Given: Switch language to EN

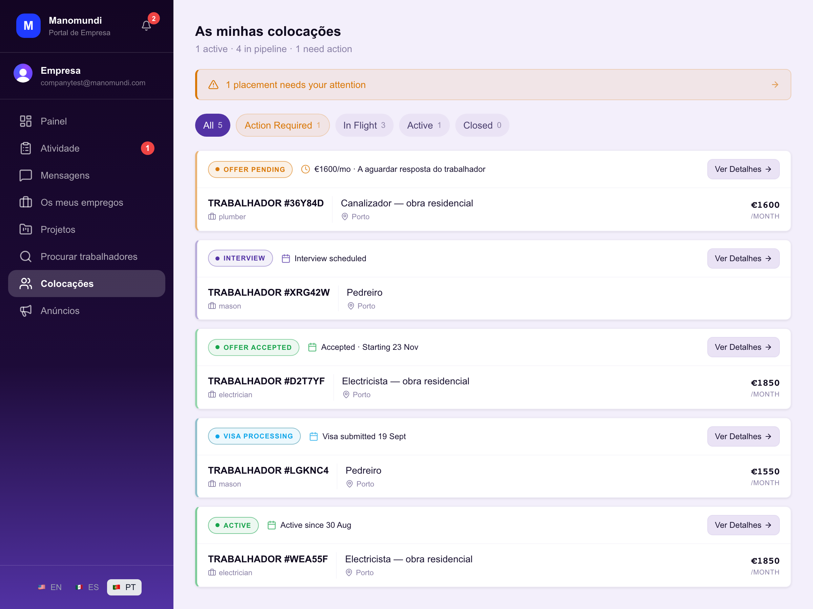Looking at the screenshot, I should 50,587.
